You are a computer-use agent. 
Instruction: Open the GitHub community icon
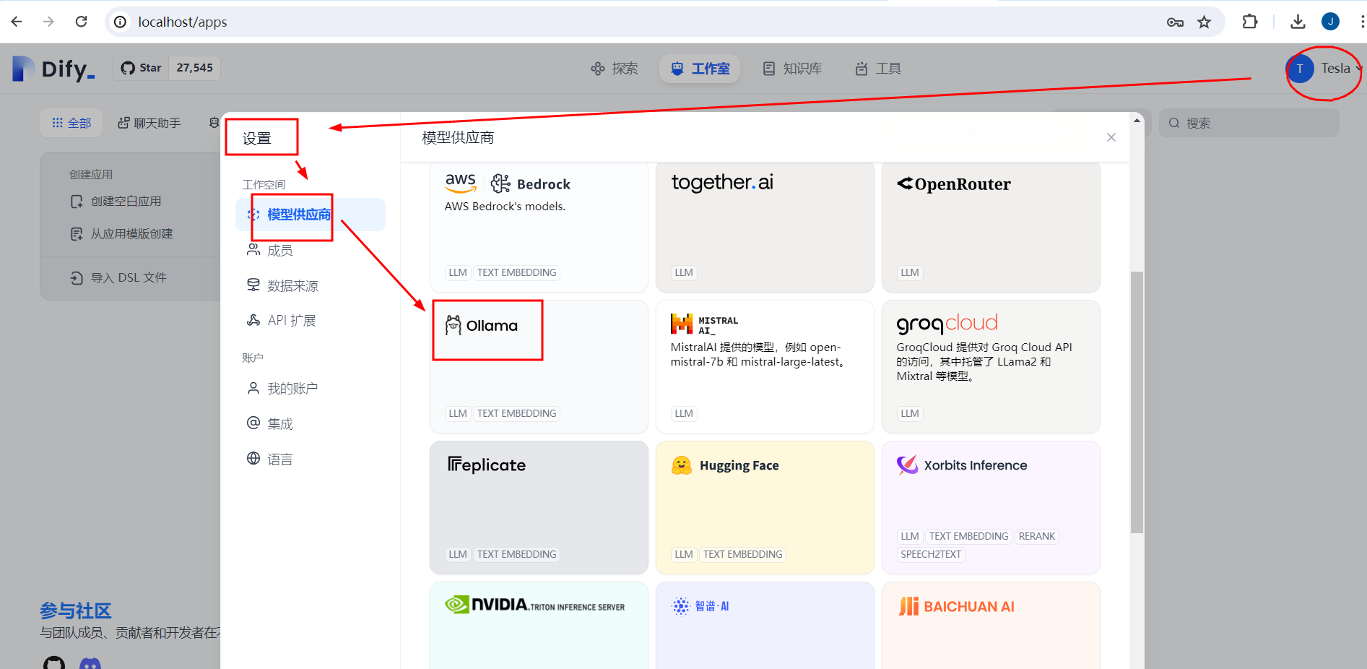click(54, 662)
